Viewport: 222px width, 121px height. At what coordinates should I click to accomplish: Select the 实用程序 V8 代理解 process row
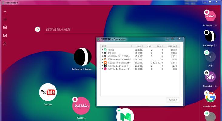(140, 56)
